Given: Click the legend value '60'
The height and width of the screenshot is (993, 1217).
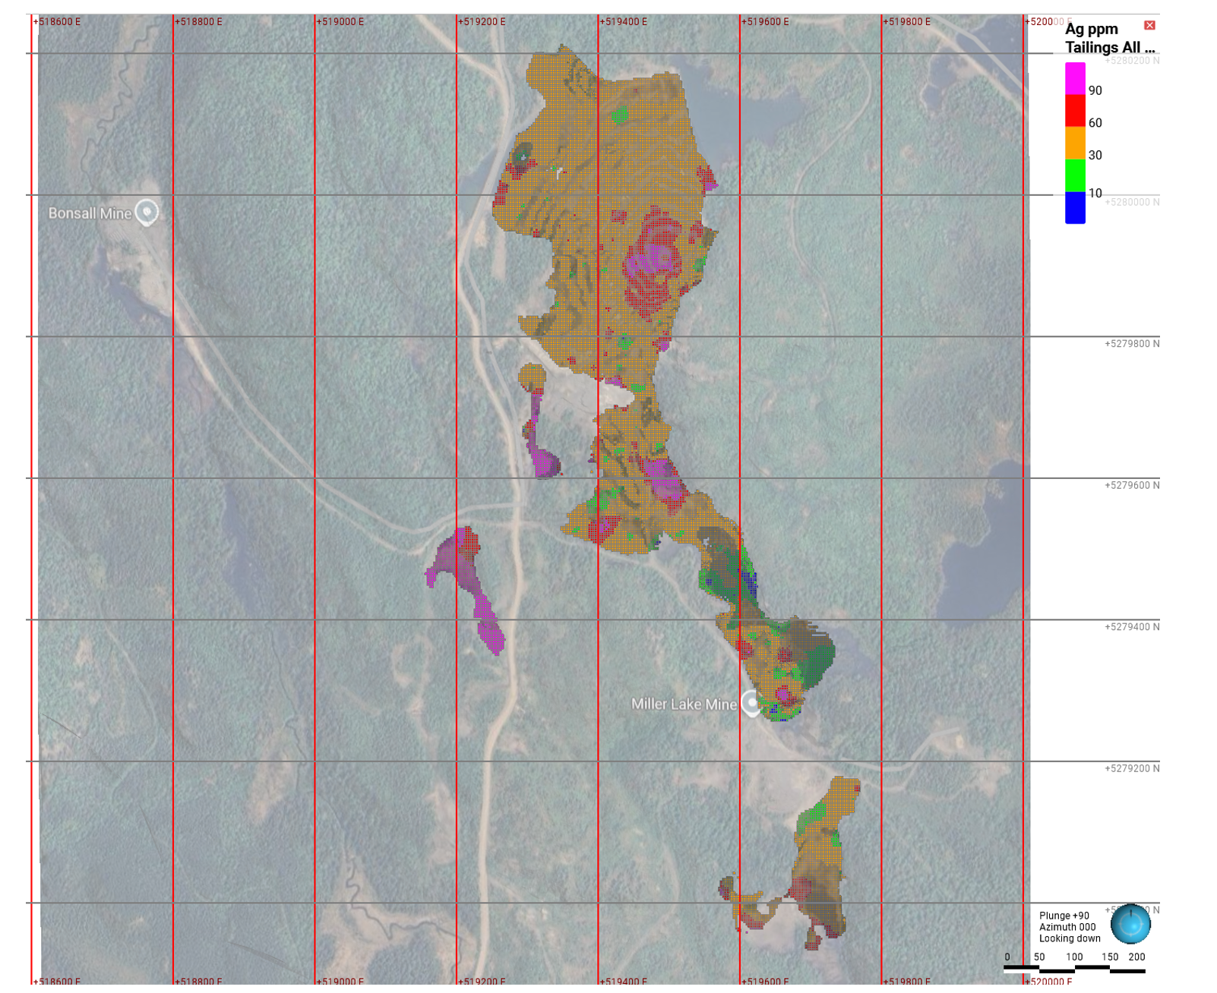Looking at the screenshot, I should (1095, 123).
